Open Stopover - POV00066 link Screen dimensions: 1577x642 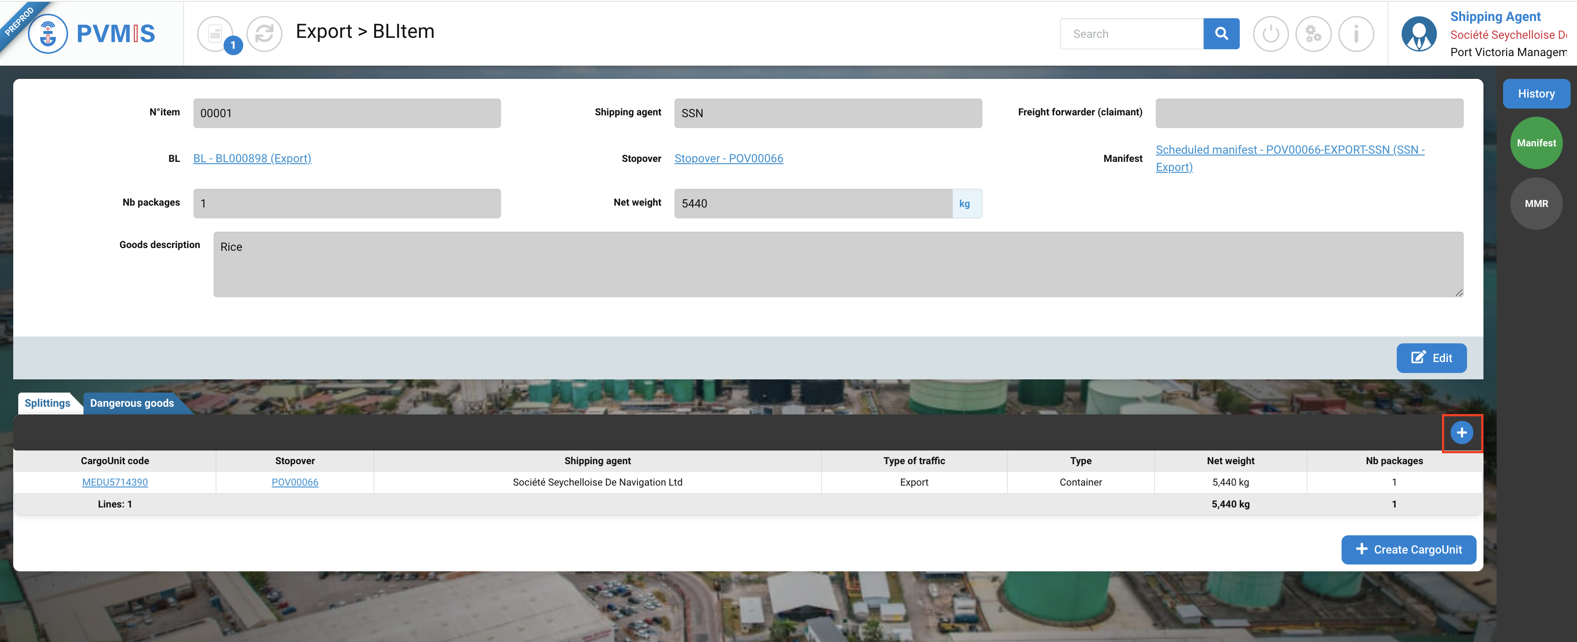[x=729, y=159]
